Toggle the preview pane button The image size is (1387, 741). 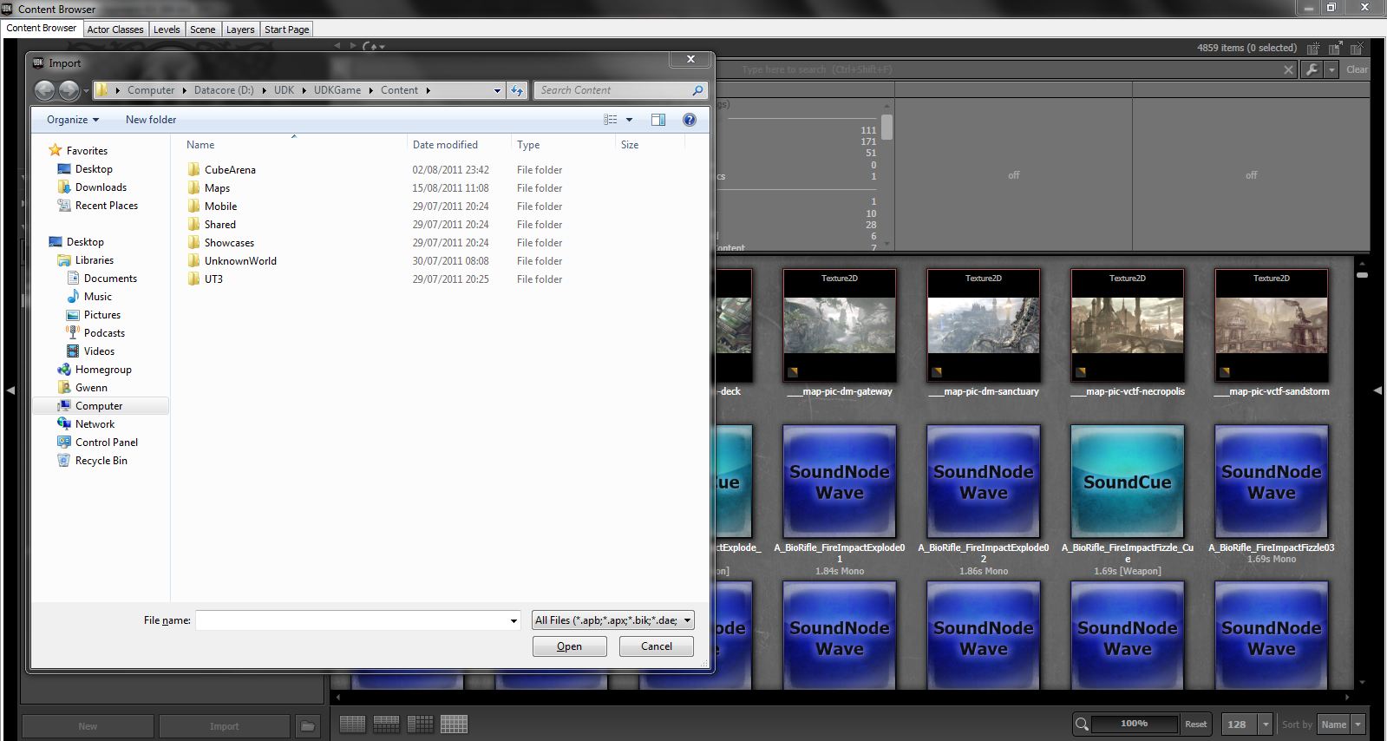pos(658,120)
